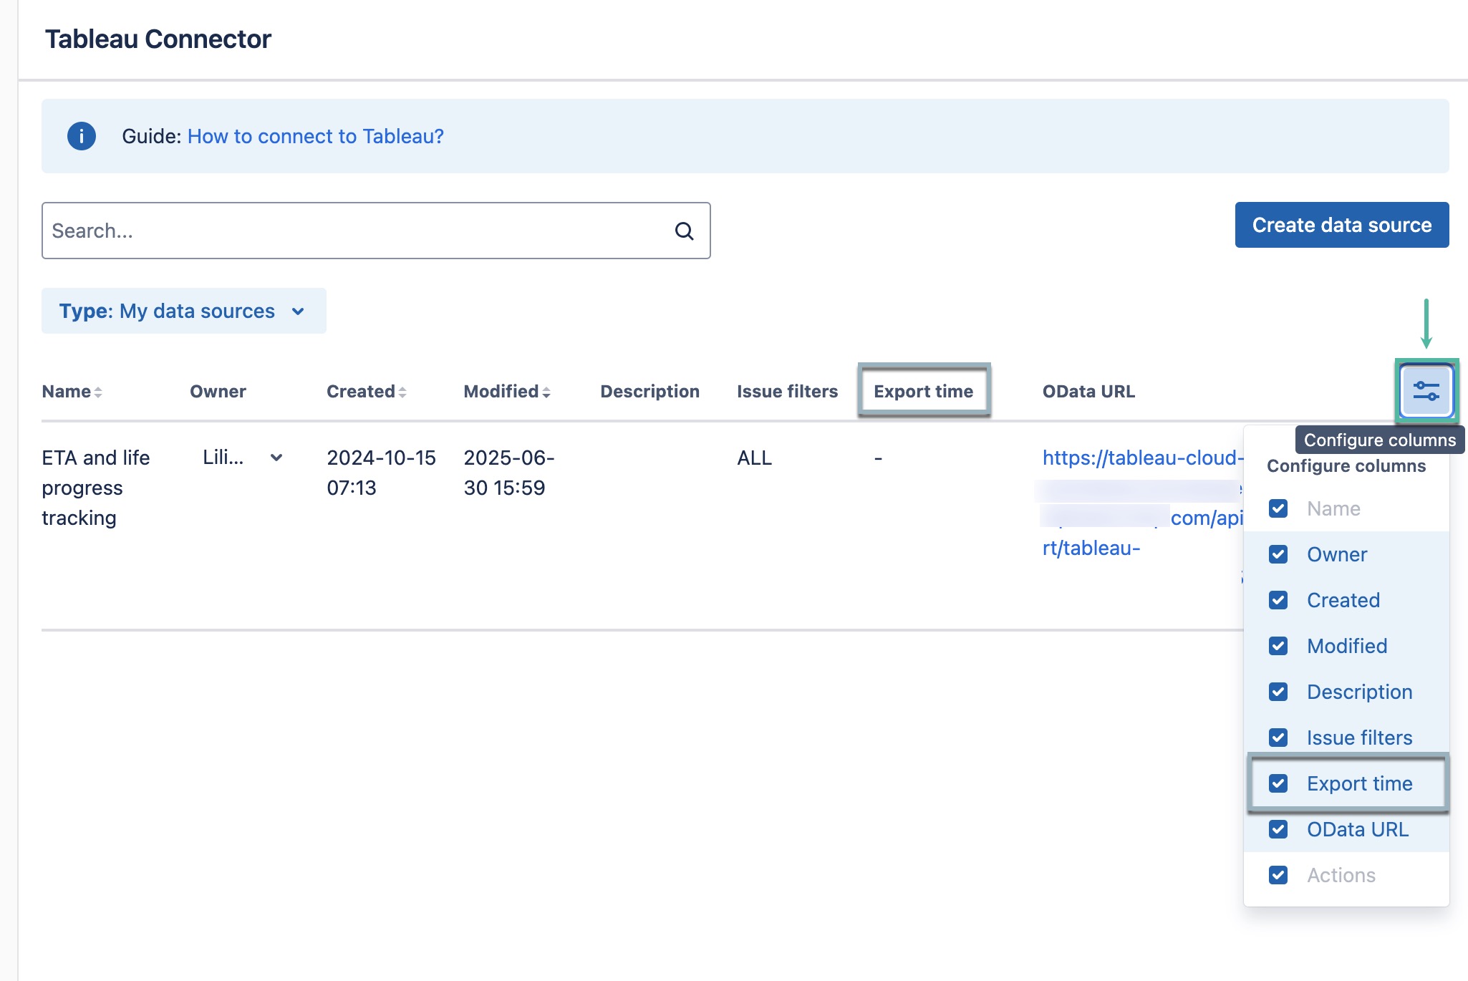
Task: Click Export time column header
Action: coord(923,391)
